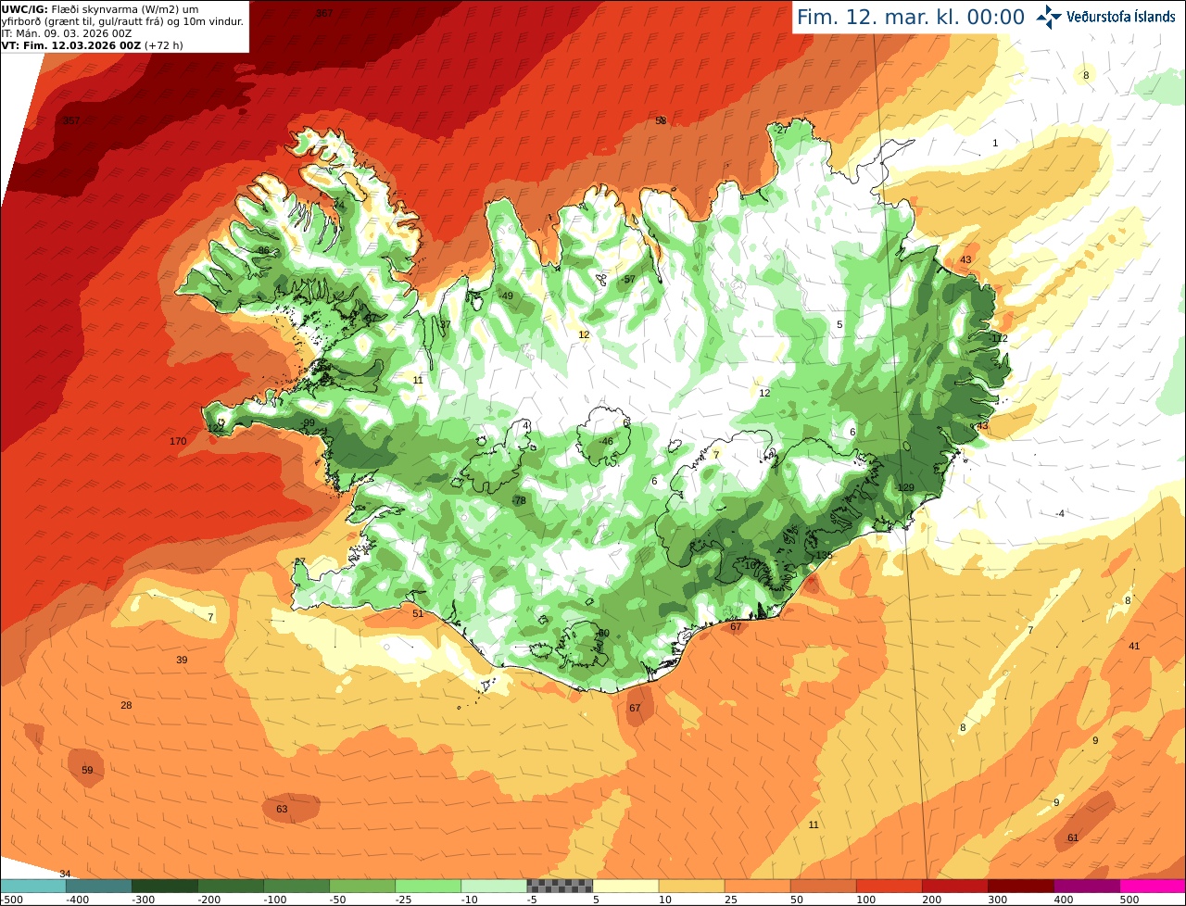Click the legend label '500'
The width and height of the screenshot is (1186, 906).
pyautogui.click(x=1129, y=900)
